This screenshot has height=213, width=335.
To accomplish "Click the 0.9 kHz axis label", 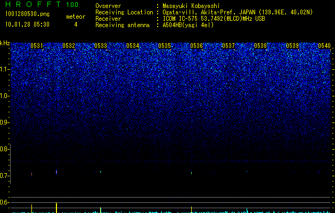I will click(x=5, y=122).
